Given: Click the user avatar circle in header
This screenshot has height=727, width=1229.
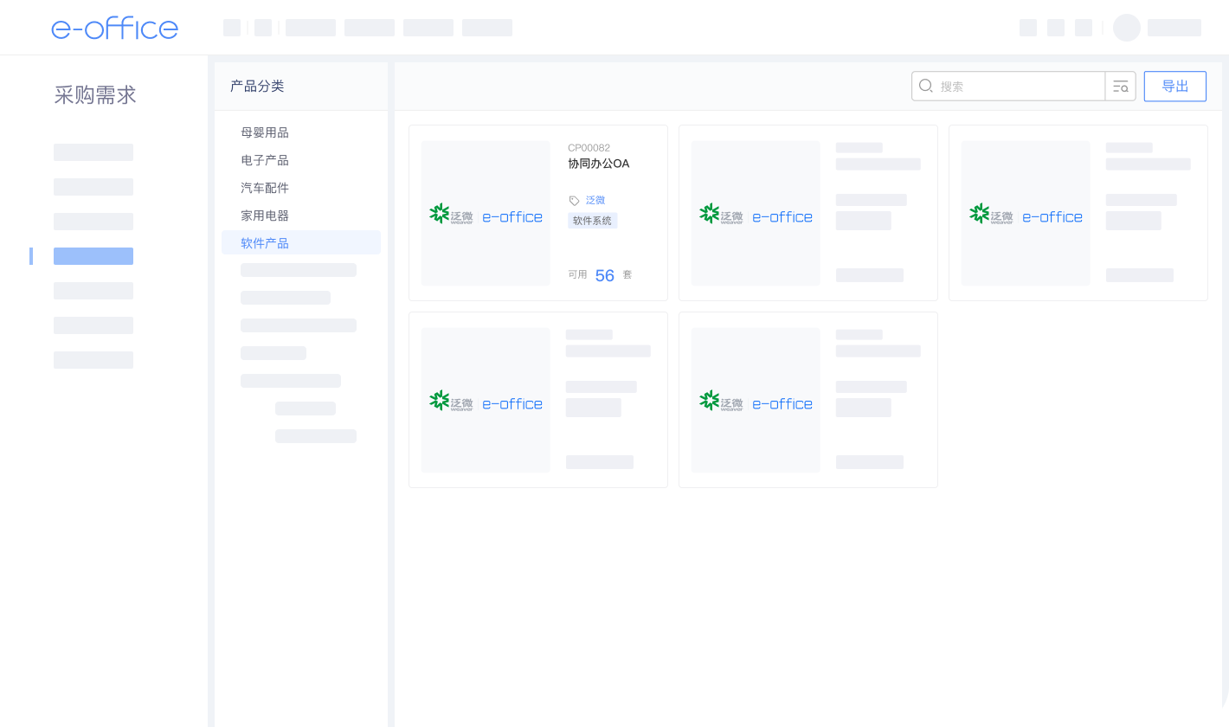Looking at the screenshot, I should tap(1127, 28).
